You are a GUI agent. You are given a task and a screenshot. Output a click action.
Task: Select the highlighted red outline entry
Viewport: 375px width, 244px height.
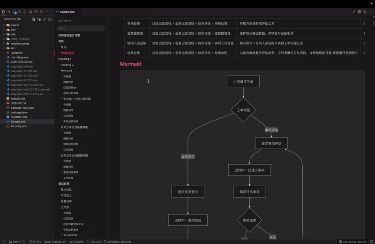(67, 53)
